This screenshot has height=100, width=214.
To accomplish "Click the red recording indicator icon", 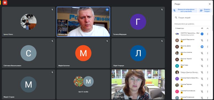I will (x=5, y=3).
